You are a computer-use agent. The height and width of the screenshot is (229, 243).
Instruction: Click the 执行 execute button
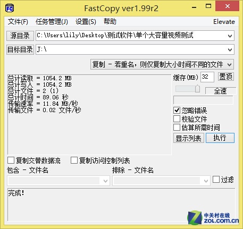pyautogui.click(x=220, y=138)
